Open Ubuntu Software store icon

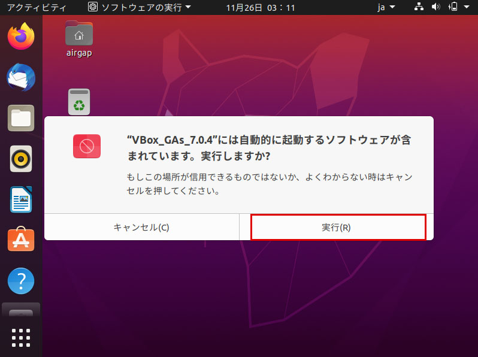pyautogui.click(x=21, y=239)
